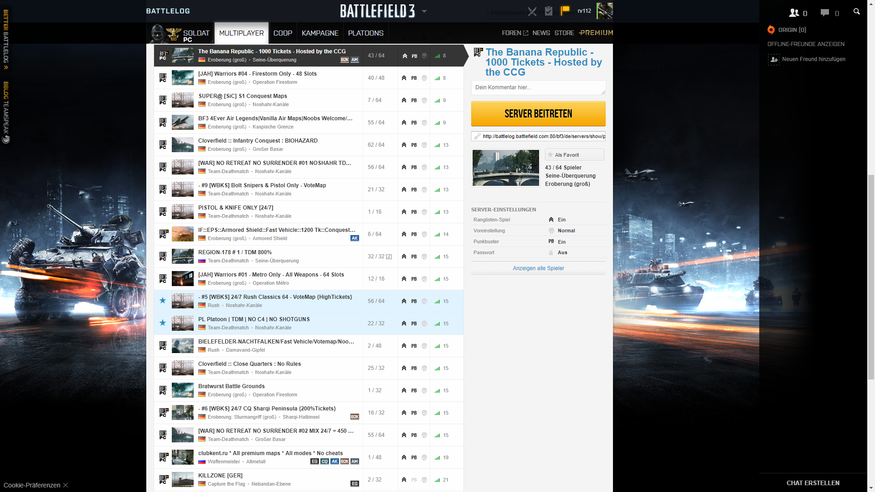Toggle Offline-Freunde anzeigen
This screenshot has width=875, height=492.
pos(806,44)
